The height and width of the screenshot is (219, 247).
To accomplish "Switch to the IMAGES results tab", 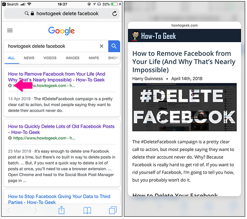I will (72, 58).
